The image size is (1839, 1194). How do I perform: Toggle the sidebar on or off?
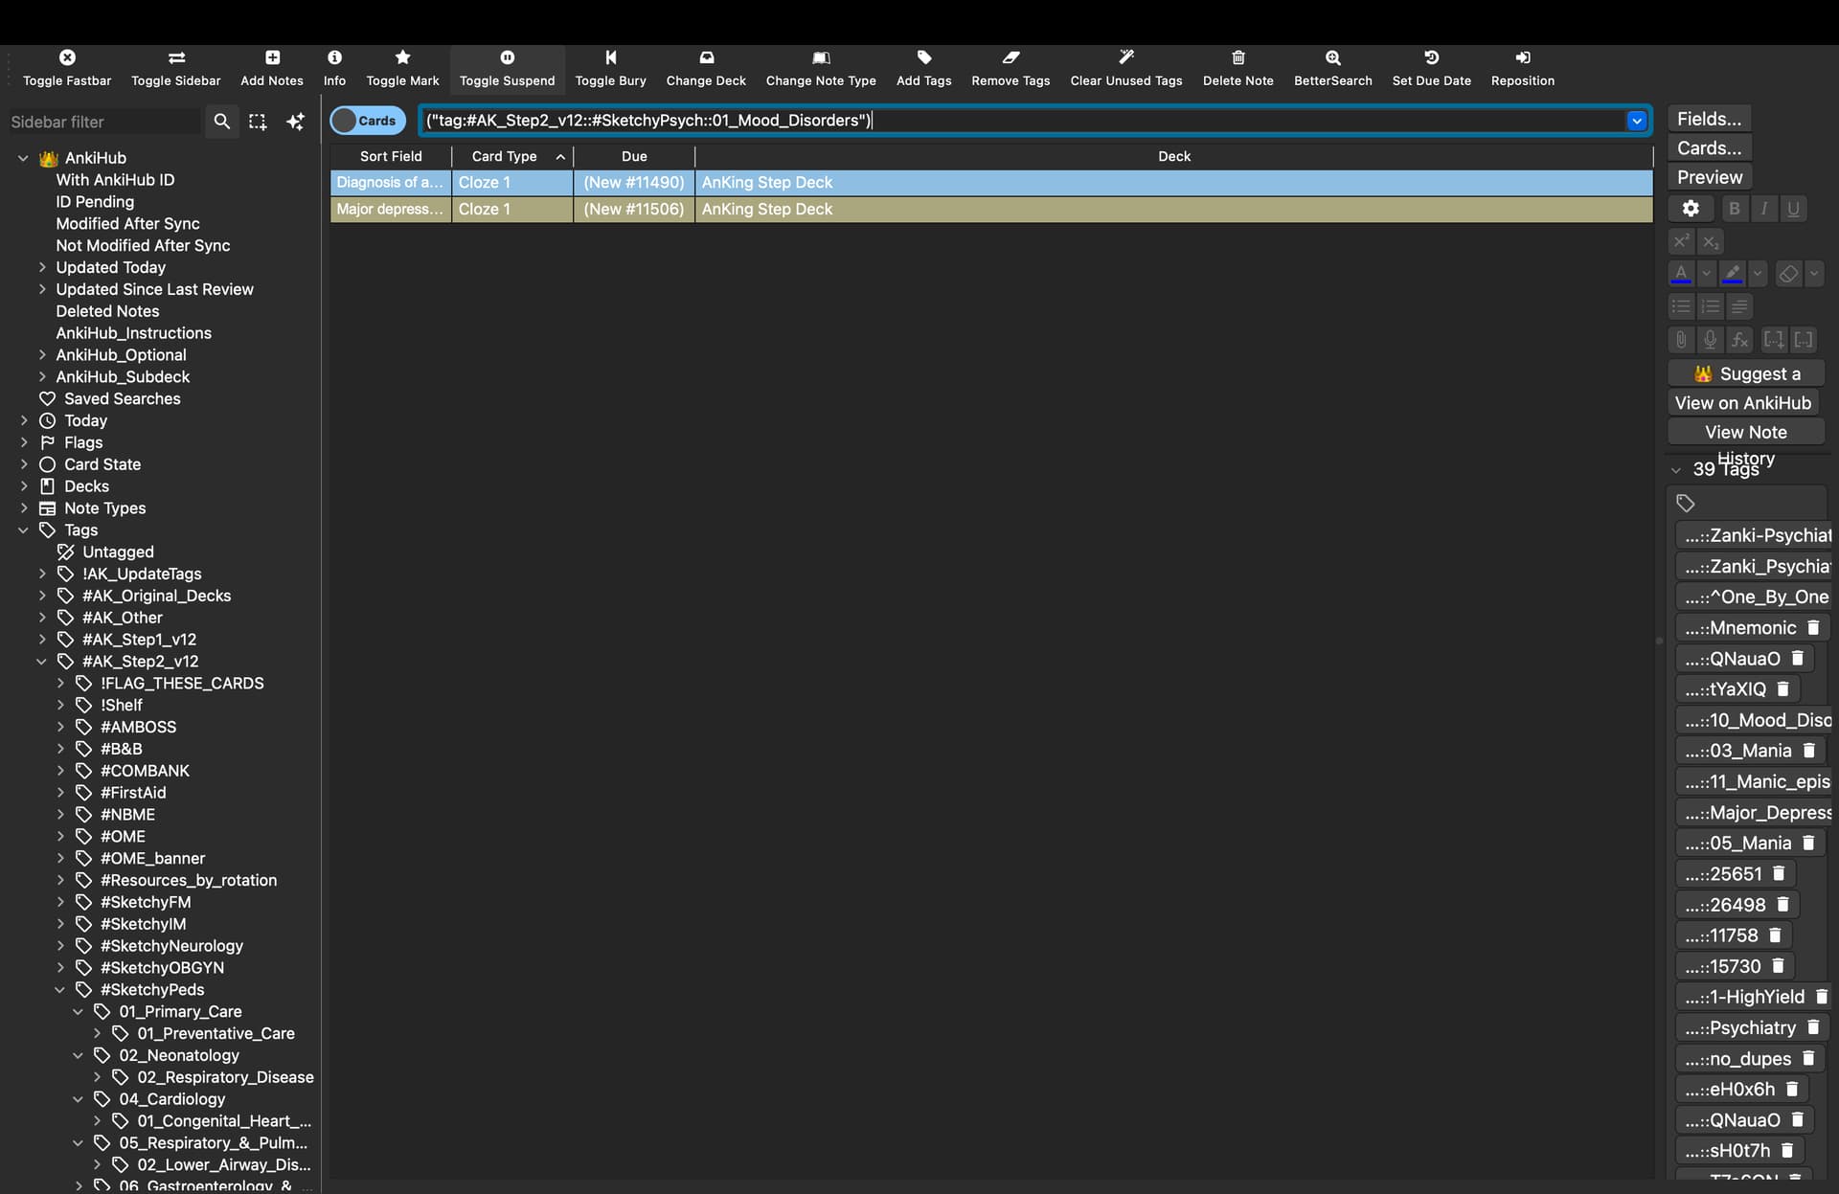(x=176, y=58)
